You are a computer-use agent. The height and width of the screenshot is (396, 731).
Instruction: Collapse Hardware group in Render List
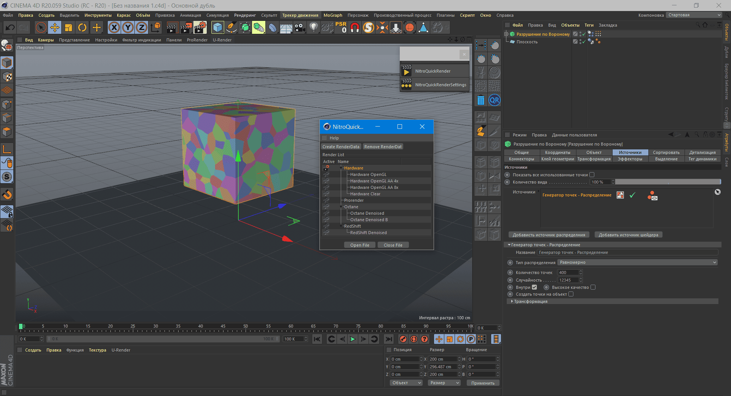pyautogui.click(x=341, y=168)
